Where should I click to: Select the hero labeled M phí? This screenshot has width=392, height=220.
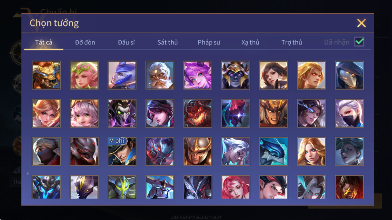point(122,151)
